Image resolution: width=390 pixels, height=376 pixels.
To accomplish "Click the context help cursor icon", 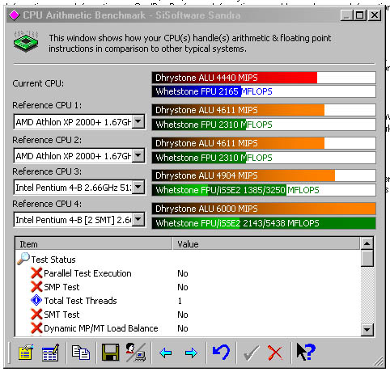I will tap(306, 352).
